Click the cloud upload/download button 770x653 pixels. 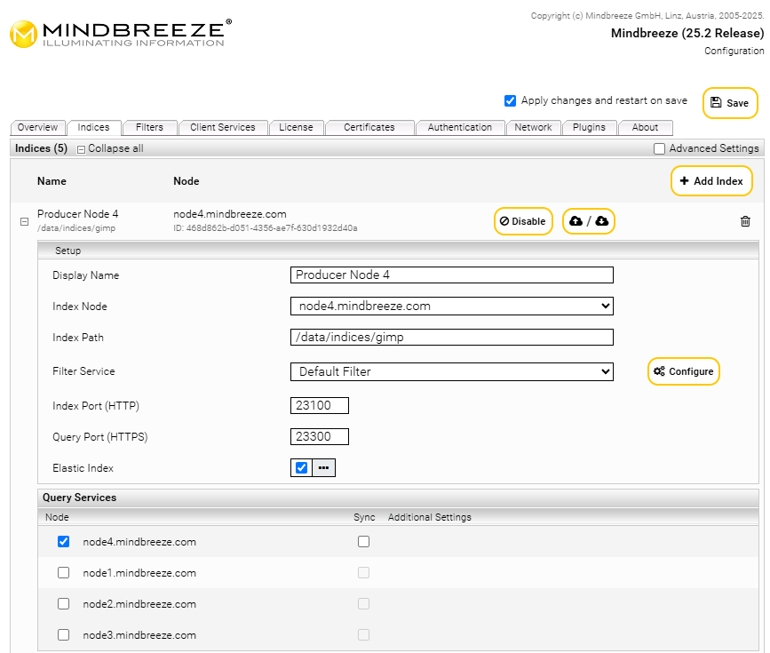point(588,221)
